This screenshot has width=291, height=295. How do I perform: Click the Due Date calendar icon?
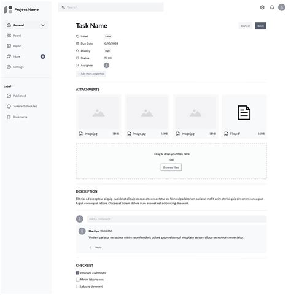pyautogui.click(x=77, y=44)
